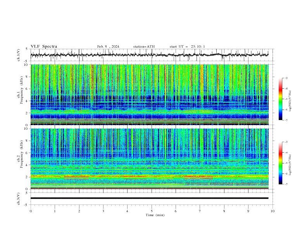Click the ch.3 flat black waveform trace

[x=149, y=198]
